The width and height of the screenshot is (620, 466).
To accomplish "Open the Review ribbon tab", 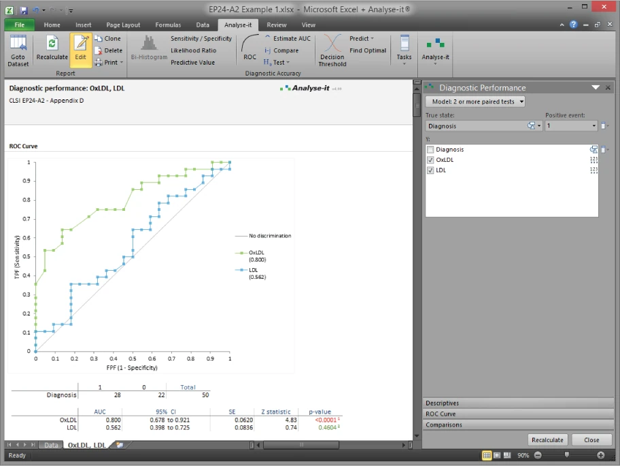I will pyautogui.click(x=277, y=24).
